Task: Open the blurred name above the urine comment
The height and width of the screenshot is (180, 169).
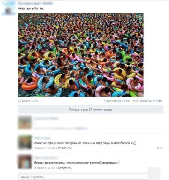Action: pos(42,138)
